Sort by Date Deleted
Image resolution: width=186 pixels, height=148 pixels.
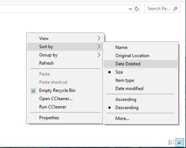pos(140,64)
